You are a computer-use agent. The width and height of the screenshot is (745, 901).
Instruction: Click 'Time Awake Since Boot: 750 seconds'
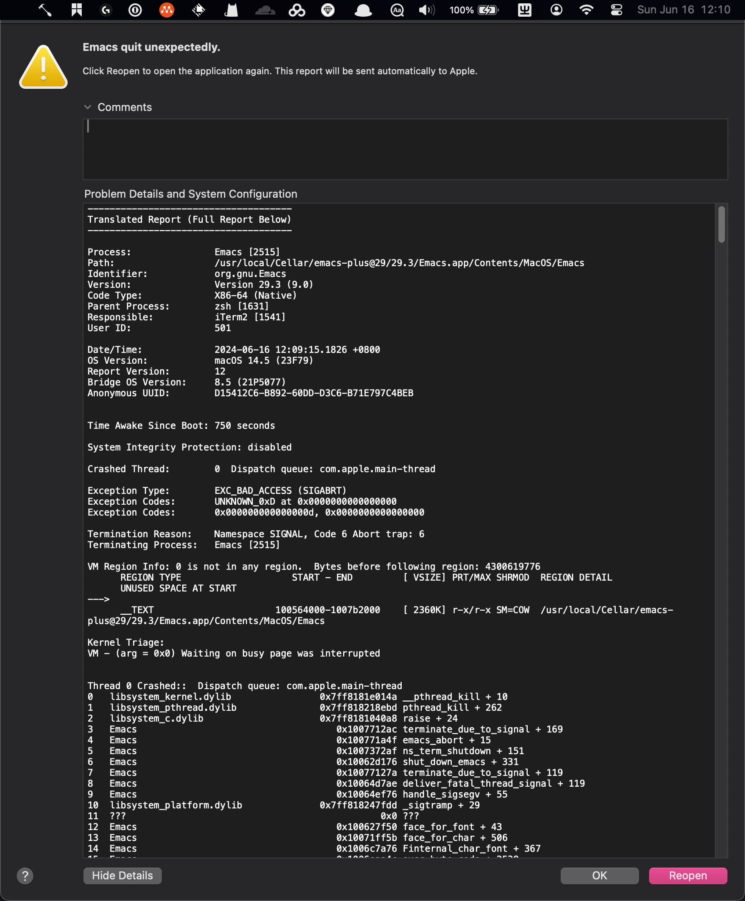click(x=181, y=425)
